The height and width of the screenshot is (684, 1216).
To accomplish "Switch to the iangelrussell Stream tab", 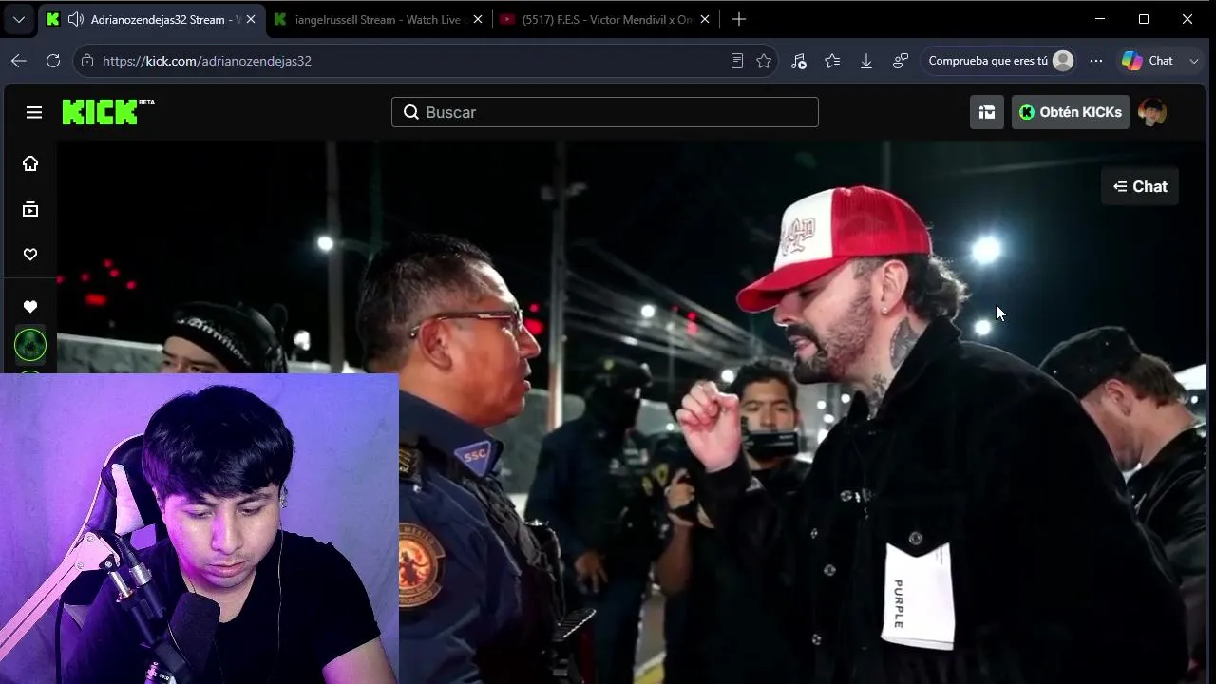I will (378, 19).
